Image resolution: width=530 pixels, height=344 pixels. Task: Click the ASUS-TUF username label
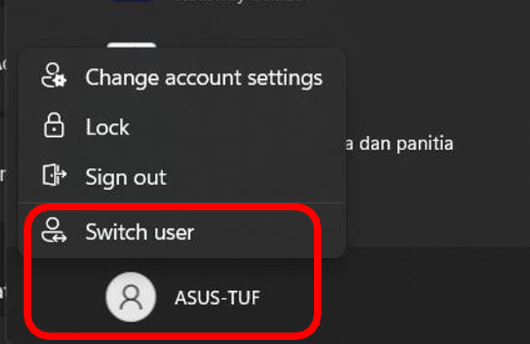(218, 298)
